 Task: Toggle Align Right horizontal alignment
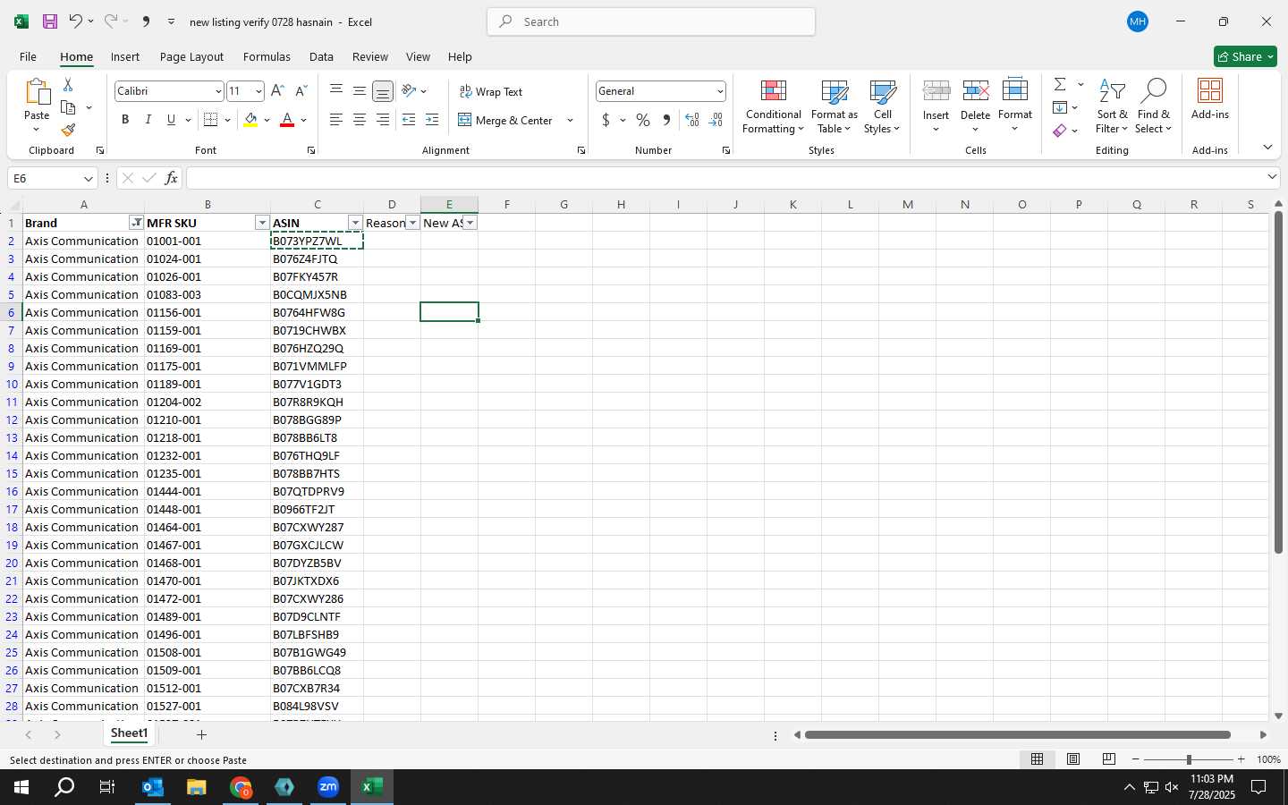382,120
